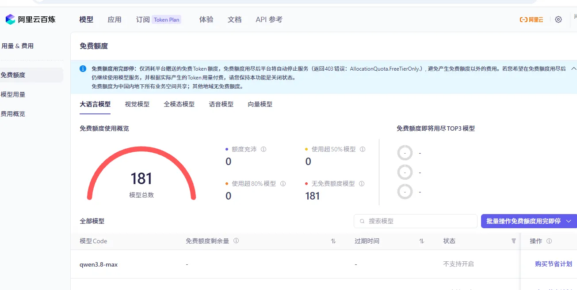Viewport: 577px width, 290px height.
Task: Click the 无免费额度模型 count 181
Action: click(x=313, y=196)
